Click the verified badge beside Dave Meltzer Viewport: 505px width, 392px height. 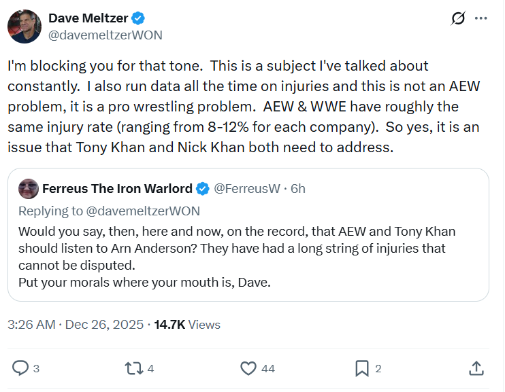[x=137, y=18]
